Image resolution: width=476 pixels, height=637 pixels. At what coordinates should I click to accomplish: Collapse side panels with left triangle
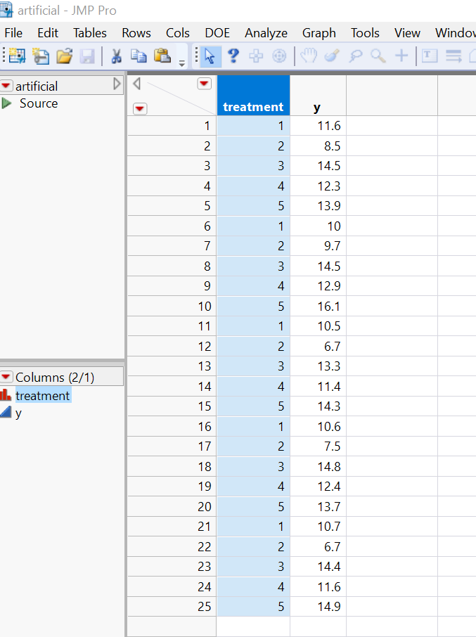(x=137, y=84)
